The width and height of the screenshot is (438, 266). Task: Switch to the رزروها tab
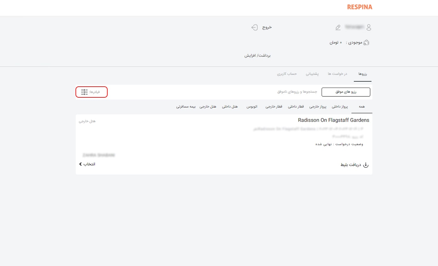(362, 74)
